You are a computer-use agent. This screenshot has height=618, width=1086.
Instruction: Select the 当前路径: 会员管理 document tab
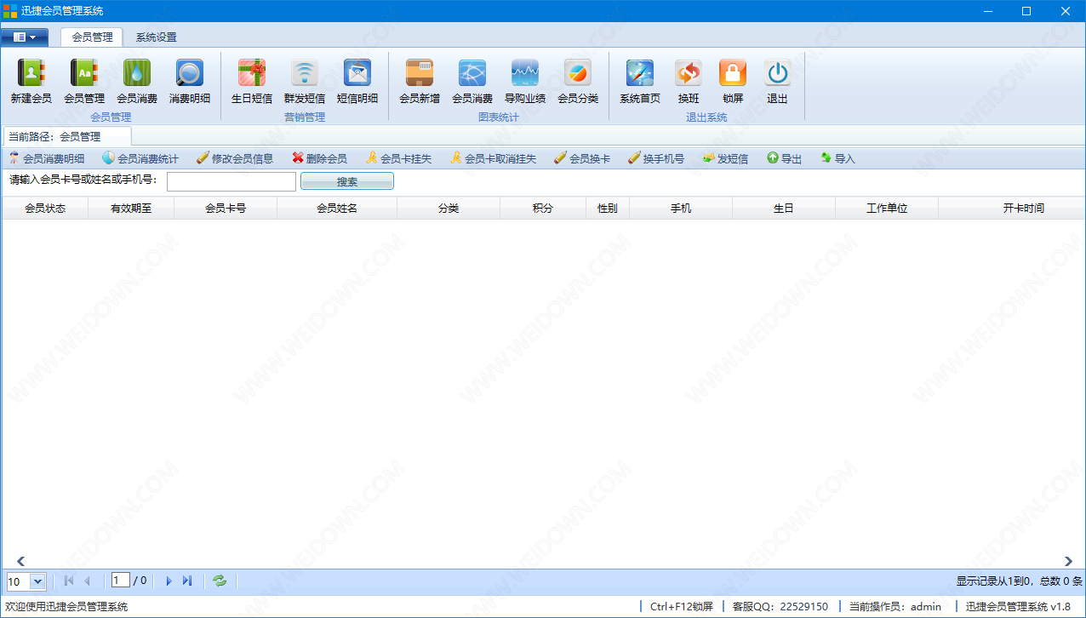[67, 136]
